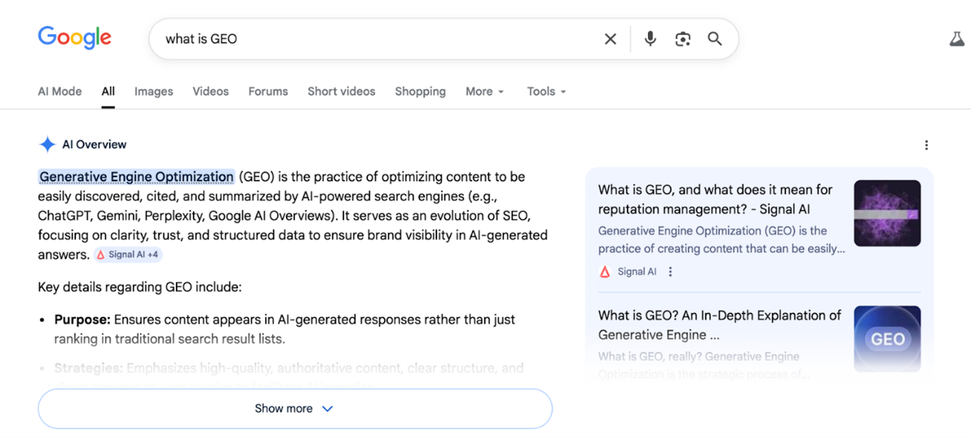Viewport: 971px width, 438px height.
Task: Open the Videos results tab
Action: click(210, 91)
